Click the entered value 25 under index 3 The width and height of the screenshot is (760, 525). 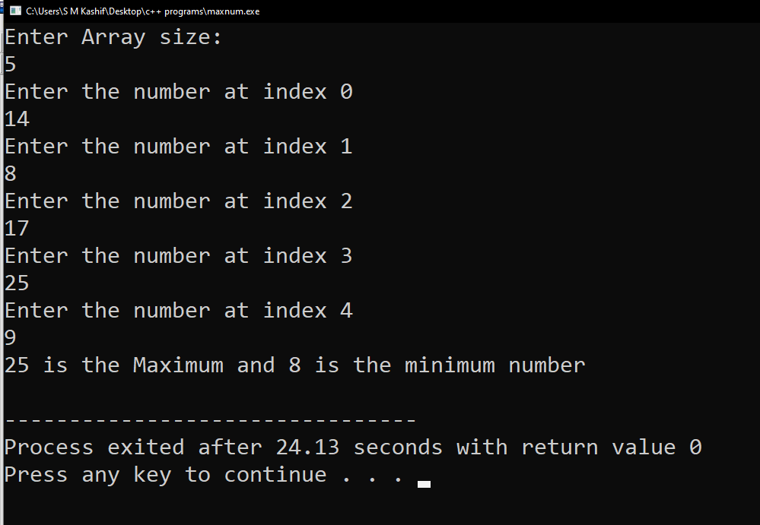point(17,283)
